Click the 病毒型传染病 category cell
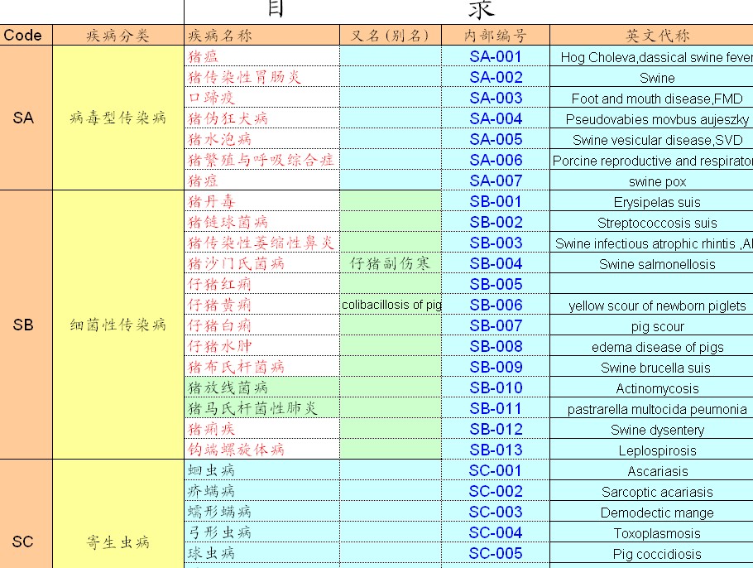 [118, 118]
